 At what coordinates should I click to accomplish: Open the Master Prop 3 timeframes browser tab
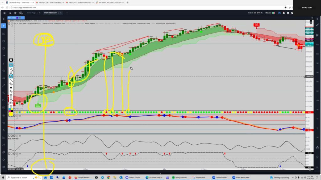[x=19, y=2]
